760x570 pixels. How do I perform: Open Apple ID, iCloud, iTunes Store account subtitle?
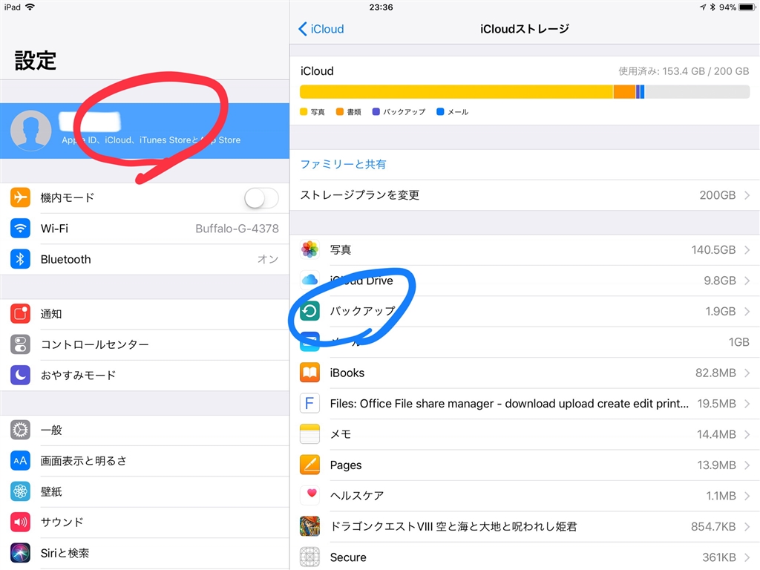click(151, 140)
